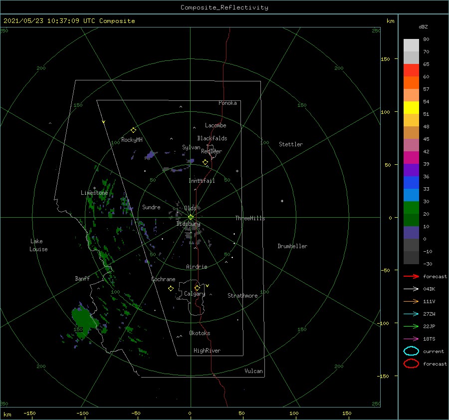
Task: Click the white asterisk marker east of Innisfail
Action: (237, 171)
